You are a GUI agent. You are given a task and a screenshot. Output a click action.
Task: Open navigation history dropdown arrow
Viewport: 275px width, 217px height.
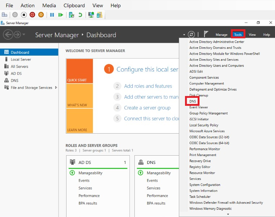(24, 34)
